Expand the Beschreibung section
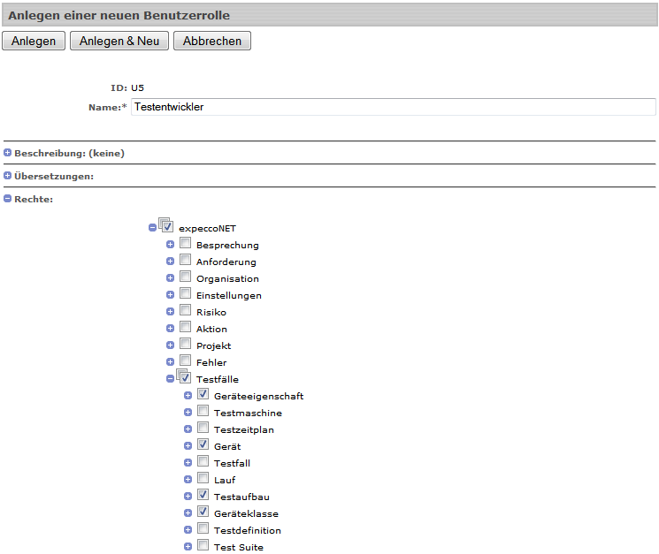The image size is (659, 554). (x=8, y=153)
